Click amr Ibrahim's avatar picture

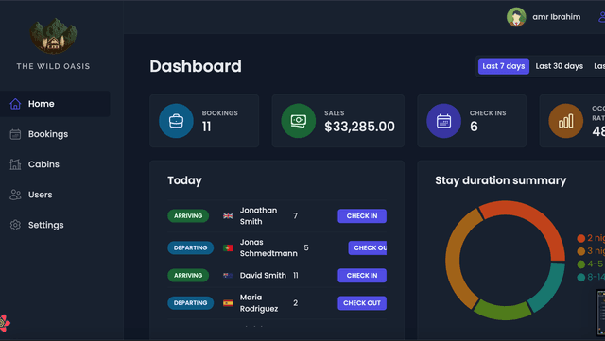coord(516,17)
